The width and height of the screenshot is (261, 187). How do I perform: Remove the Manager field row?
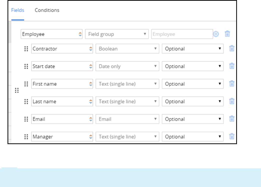tap(232, 137)
